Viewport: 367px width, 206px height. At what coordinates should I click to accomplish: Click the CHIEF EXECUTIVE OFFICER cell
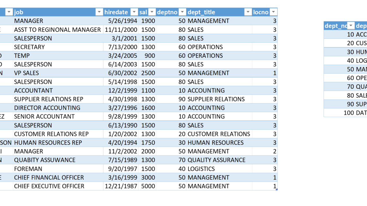[58, 186]
